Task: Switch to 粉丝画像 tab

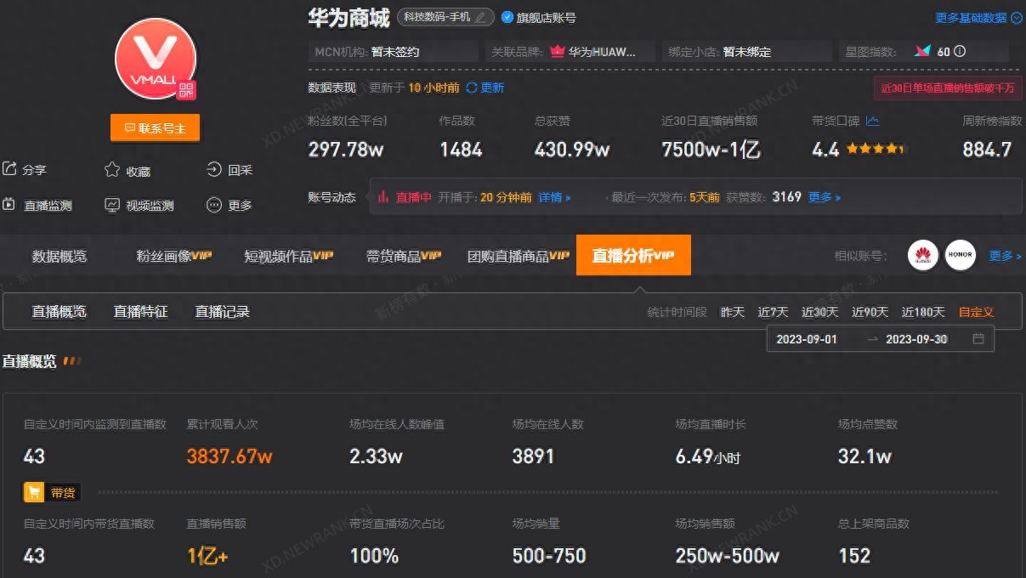Action: click(173, 256)
